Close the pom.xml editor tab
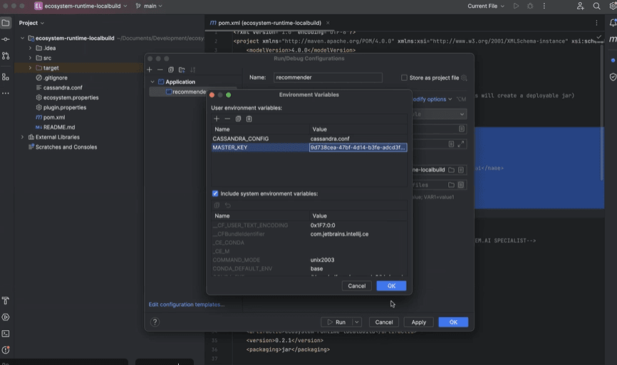Image resolution: width=617 pixels, height=365 pixels. (328, 23)
